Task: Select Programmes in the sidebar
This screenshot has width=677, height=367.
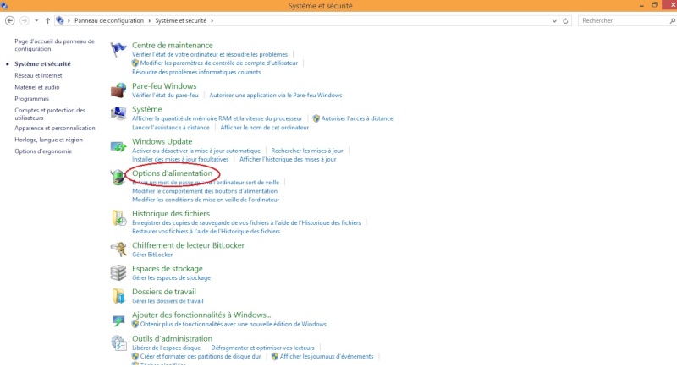Action: point(31,99)
